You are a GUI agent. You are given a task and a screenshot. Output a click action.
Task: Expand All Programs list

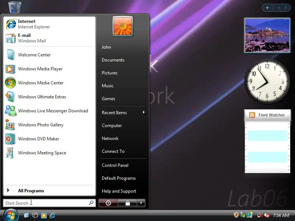[49, 190]
